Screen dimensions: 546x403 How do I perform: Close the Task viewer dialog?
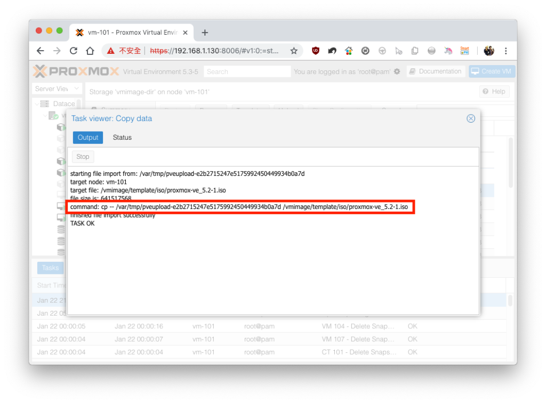pyautogui.click(x=471, y=119)
